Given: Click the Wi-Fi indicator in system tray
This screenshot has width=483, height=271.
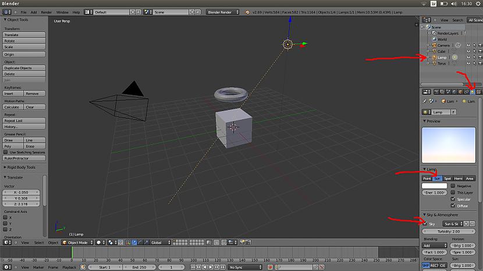Looking at the screenshot, I should point(424,3).
